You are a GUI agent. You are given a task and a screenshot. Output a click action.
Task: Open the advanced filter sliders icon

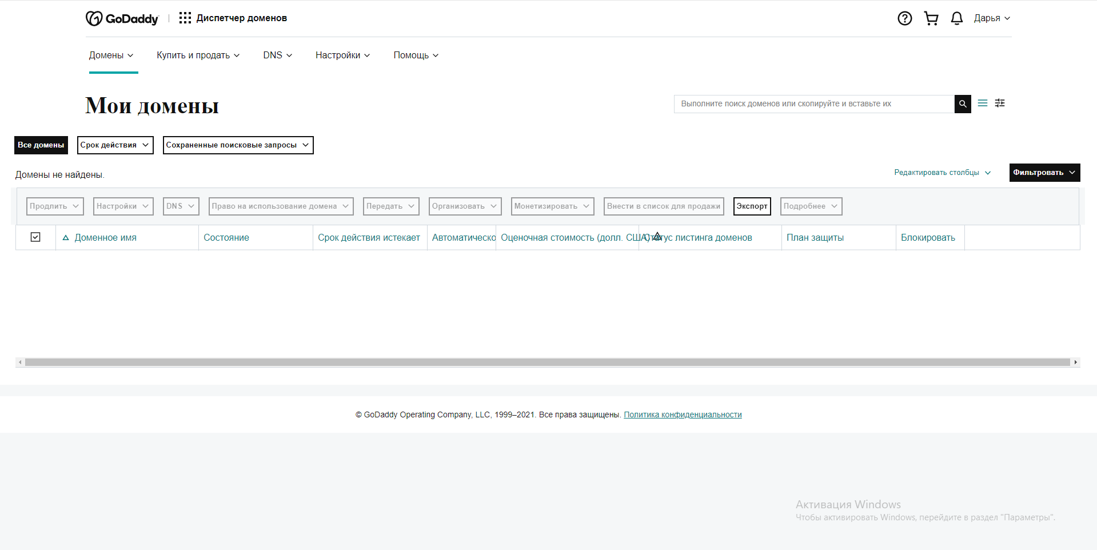[1000, 103]
